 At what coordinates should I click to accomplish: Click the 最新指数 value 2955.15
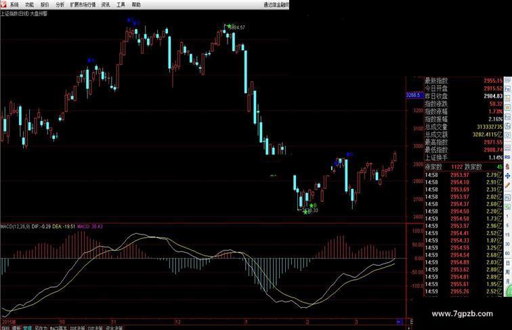(493, 81)
